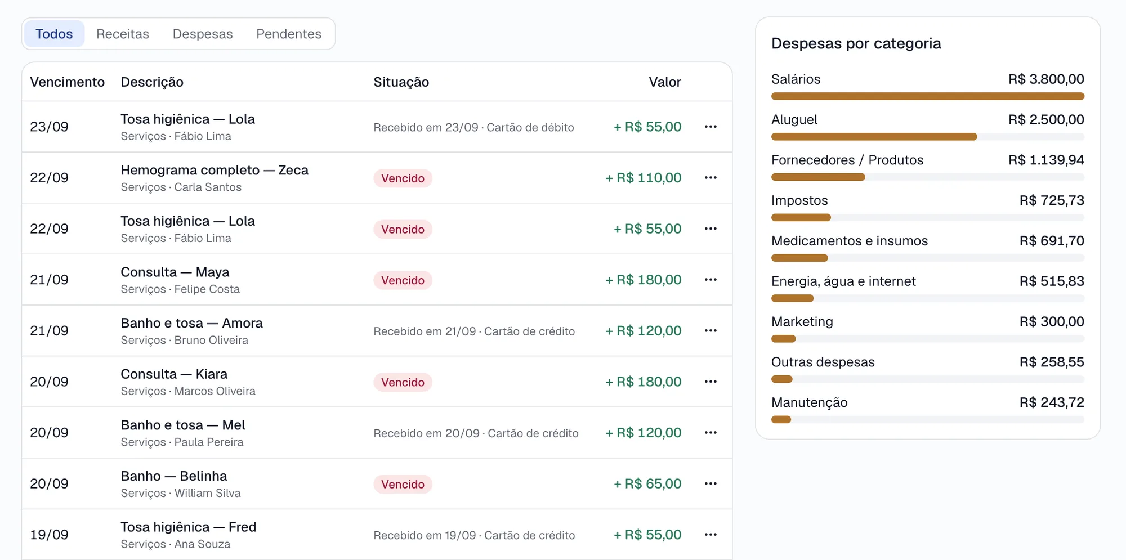Click 'Serviços · Paula Pereira' subtitle
Viewport: 1126px width, 560px height.
click(x=182, y=442)
